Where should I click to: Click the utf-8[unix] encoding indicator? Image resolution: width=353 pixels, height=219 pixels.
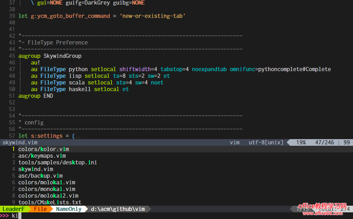[x=266, y=143]
